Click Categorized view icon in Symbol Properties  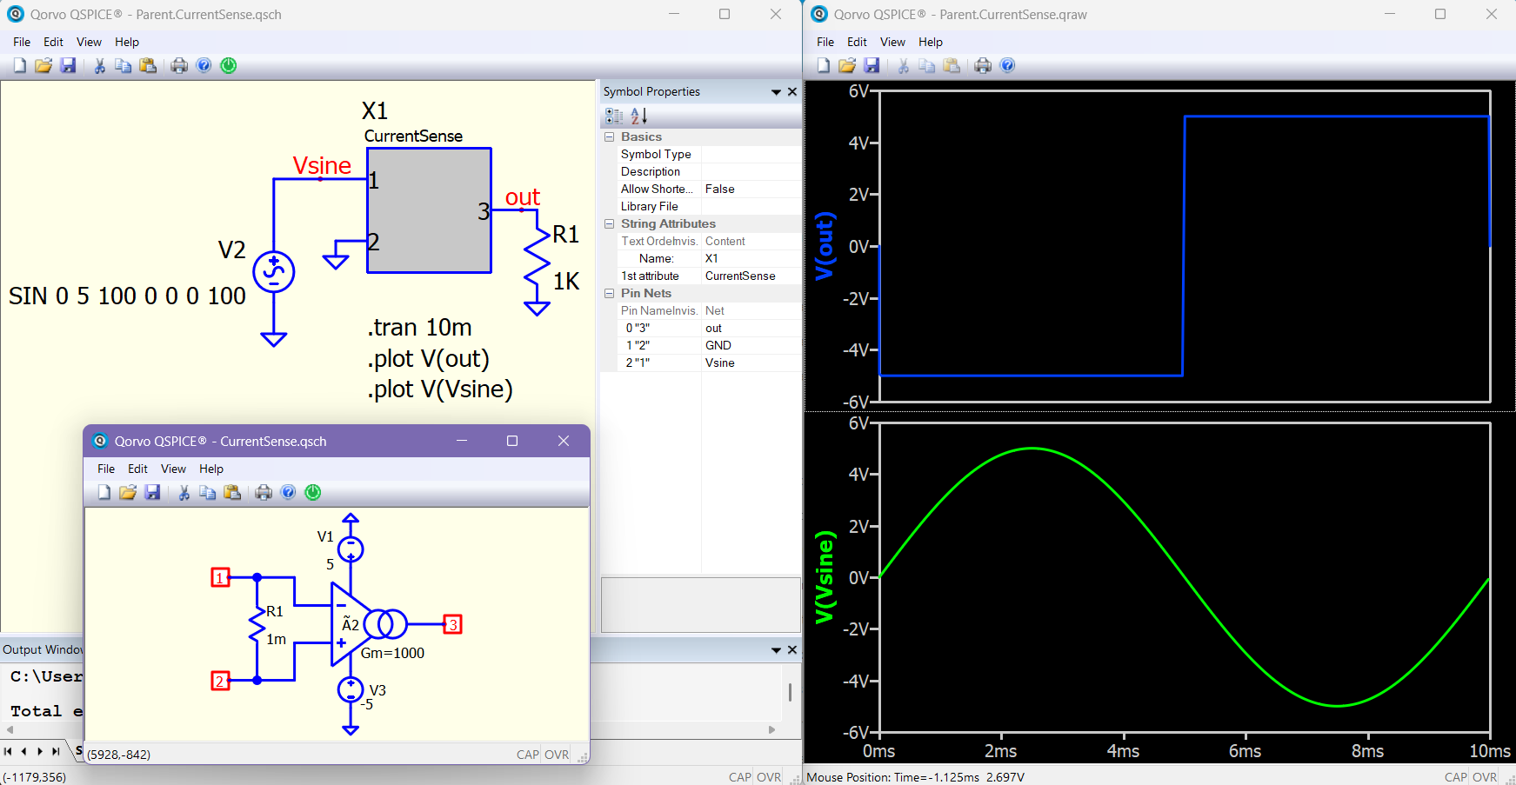coord(614,116)
